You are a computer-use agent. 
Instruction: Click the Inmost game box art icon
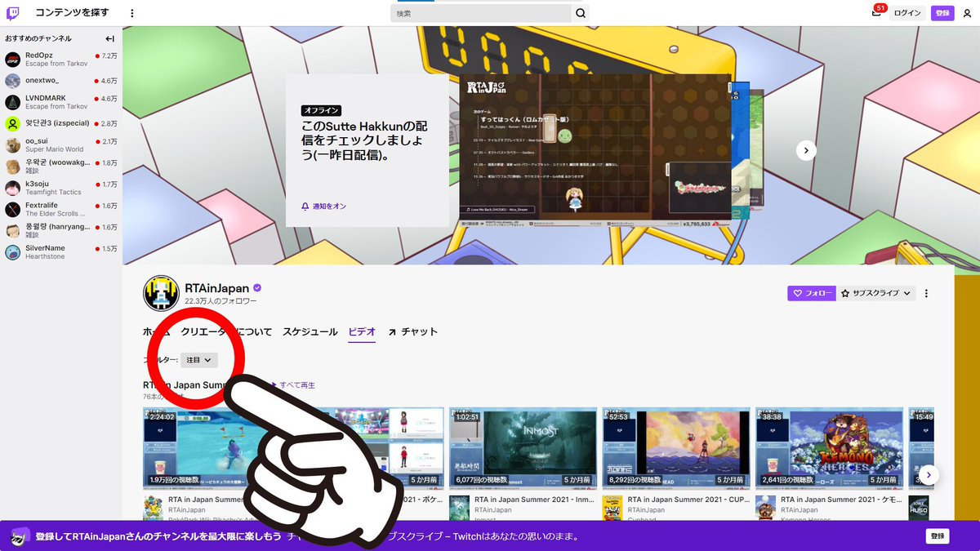click(460, 508)
